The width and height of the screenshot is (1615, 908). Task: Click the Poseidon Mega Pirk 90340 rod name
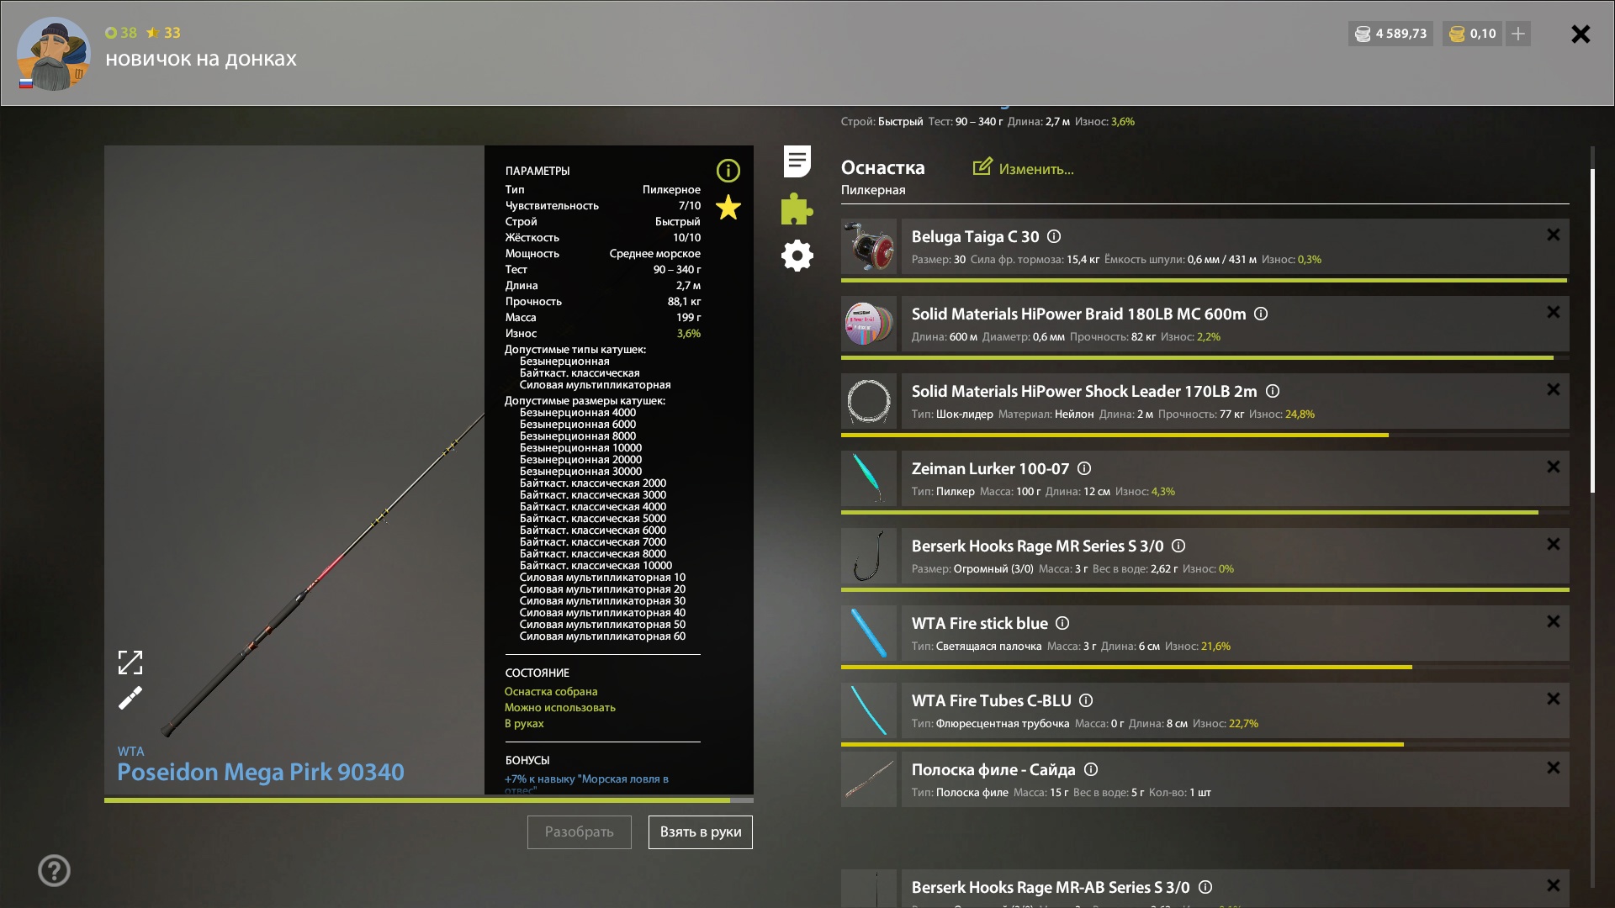261,772
